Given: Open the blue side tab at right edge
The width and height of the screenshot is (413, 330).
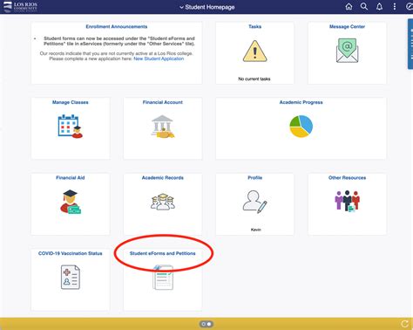Looking at the screenshot, I should click(x=410, y=44).
